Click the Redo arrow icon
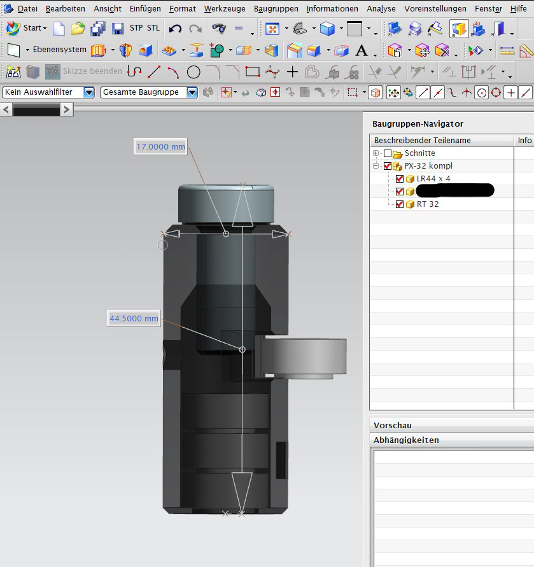Viewport: 534px width, 567px height. pos(195,28)
